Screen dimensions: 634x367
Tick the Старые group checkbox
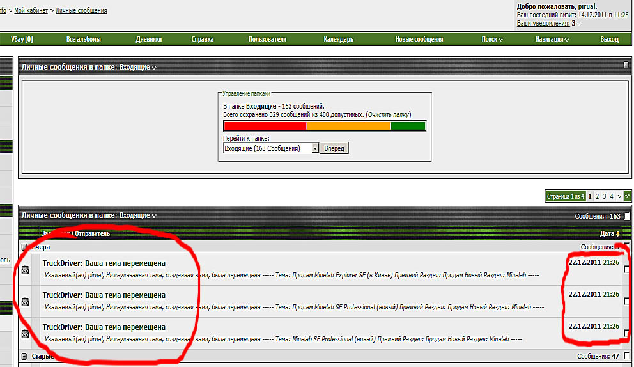[627, 356]
